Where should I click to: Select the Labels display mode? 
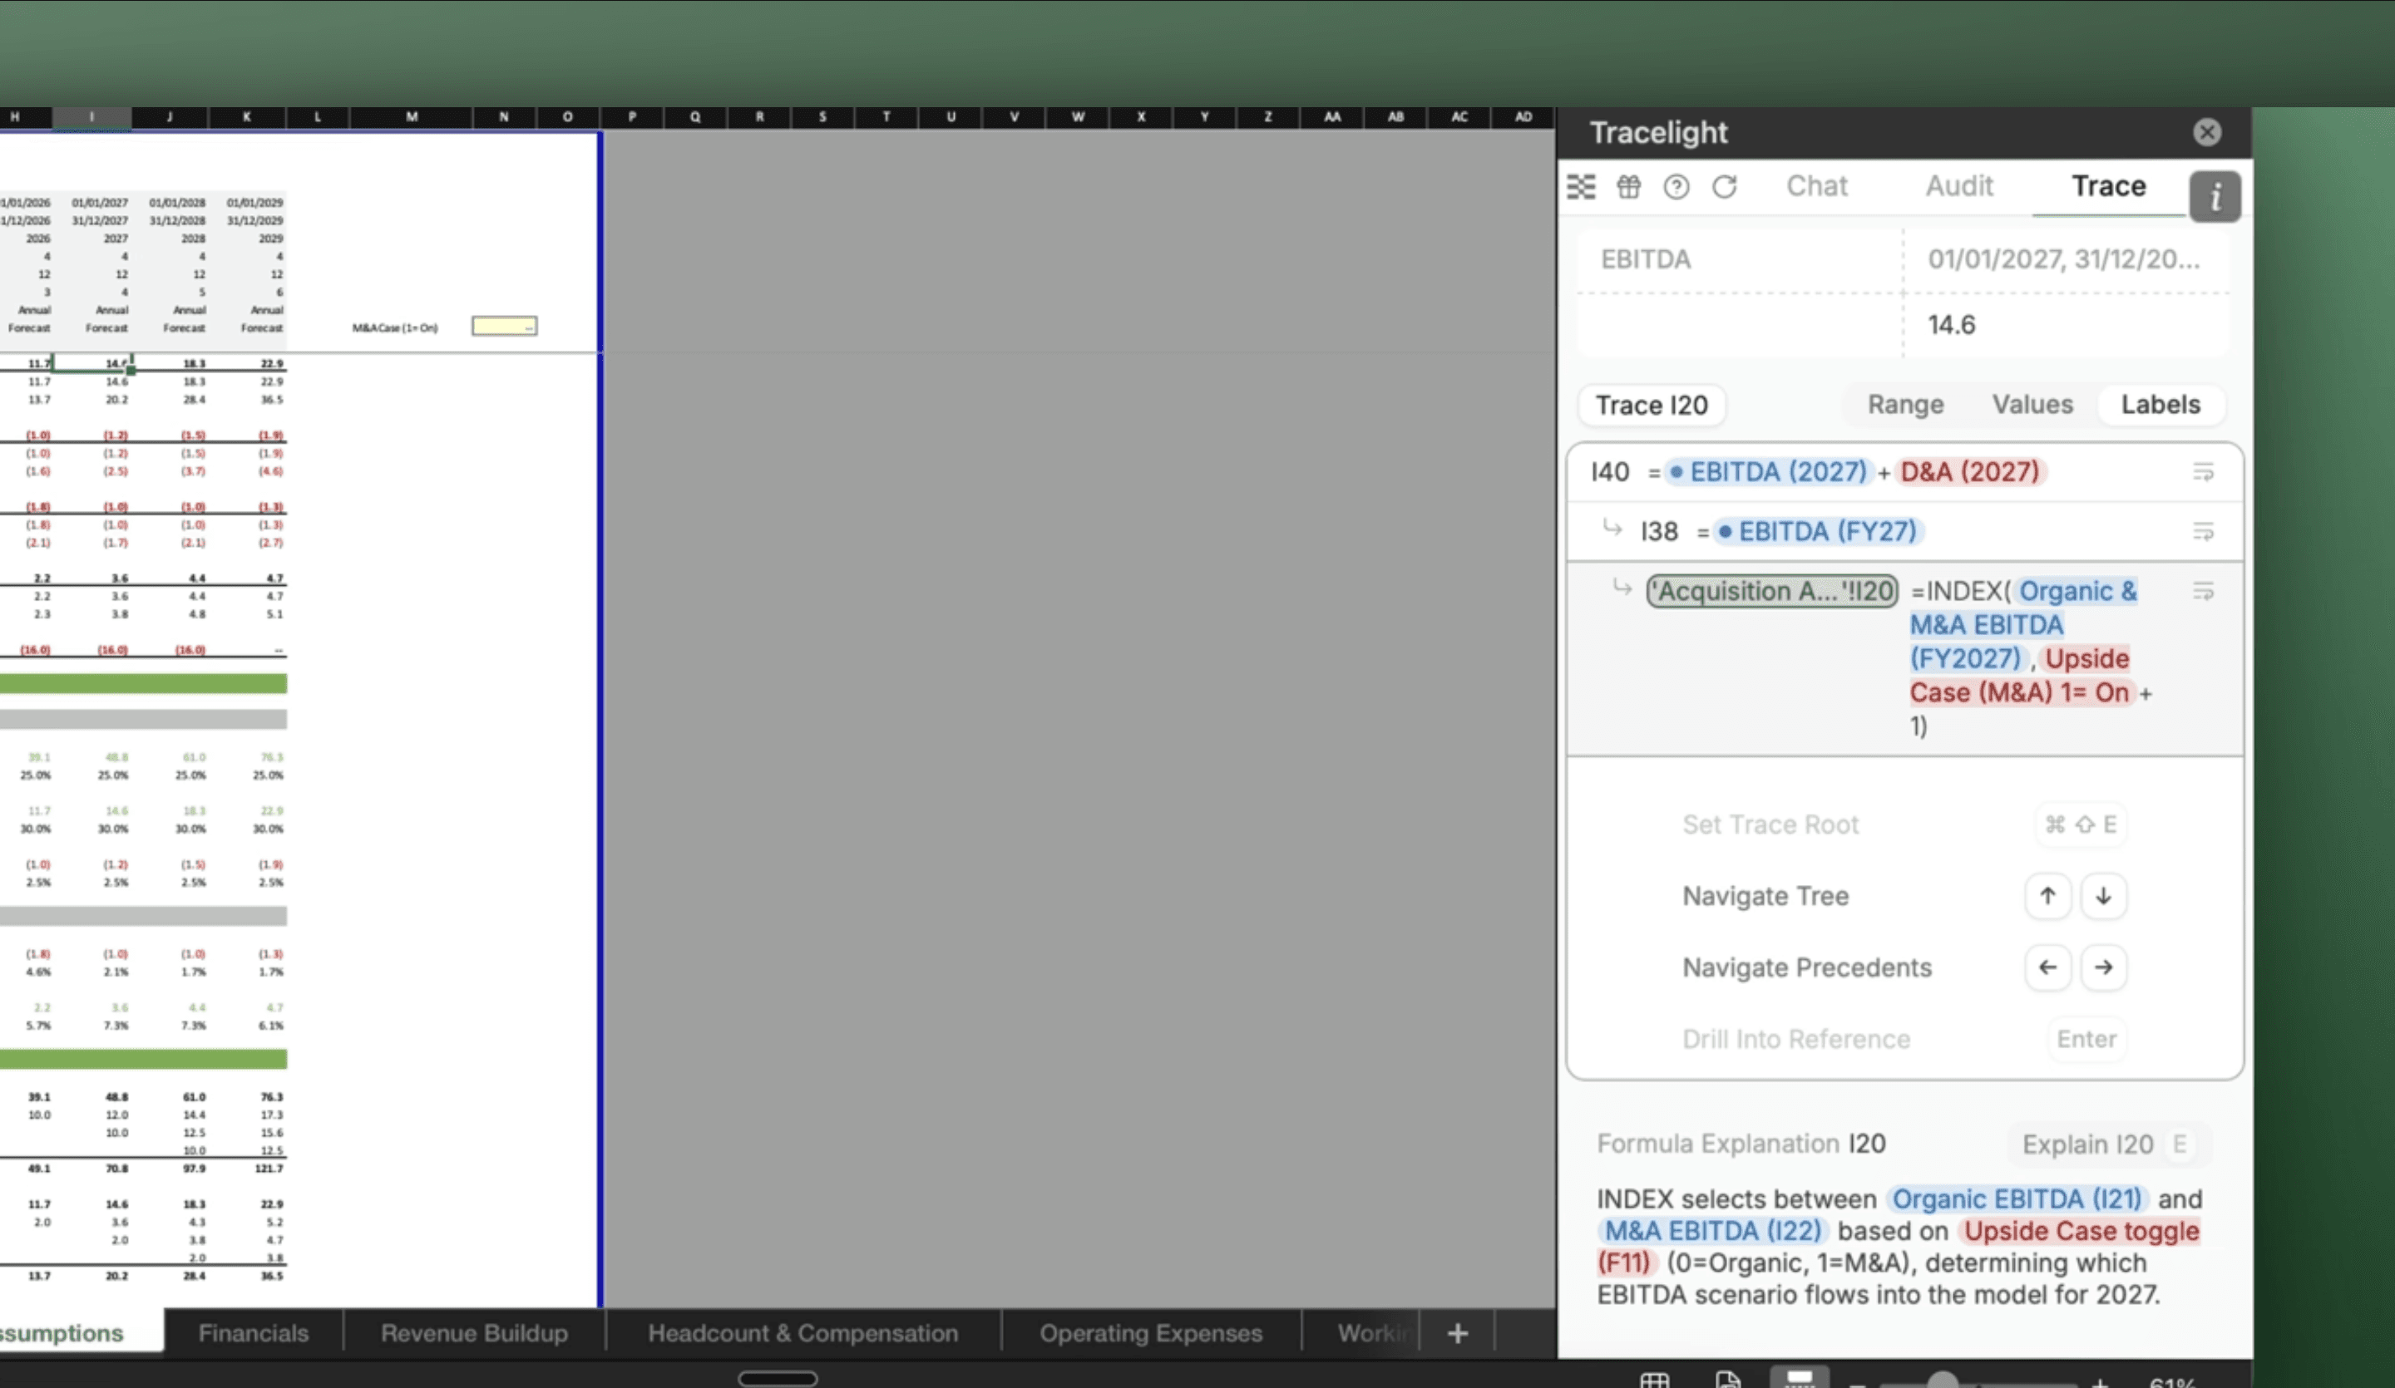point(2160,405)
